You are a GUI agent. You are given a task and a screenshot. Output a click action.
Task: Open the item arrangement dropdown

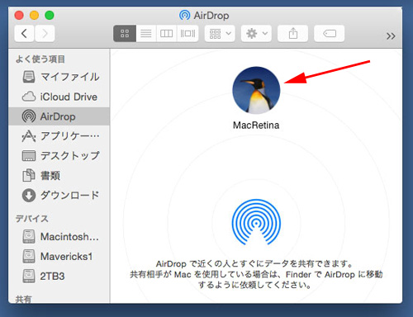[220, 34]
